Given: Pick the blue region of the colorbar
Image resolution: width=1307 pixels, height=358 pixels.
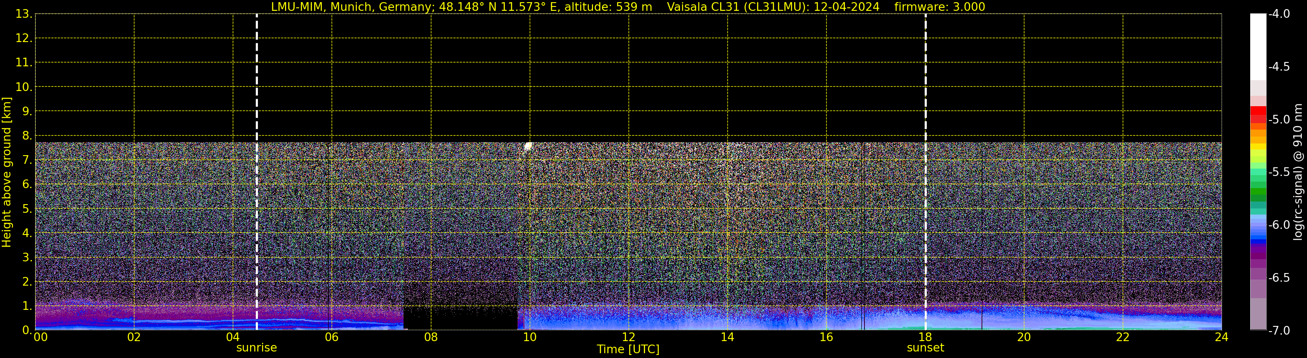Looking at the screenshot, I should click(x=1258, y=231).
